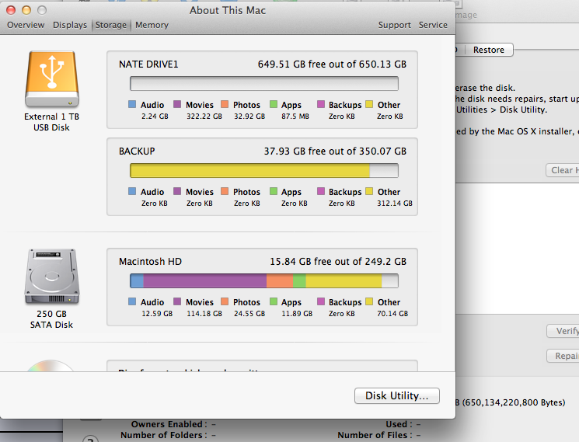Click "649.51 GB free out of 650.13 GB"
The width and height of the screenshot is (579, 442).
click(x=332, y=64)
